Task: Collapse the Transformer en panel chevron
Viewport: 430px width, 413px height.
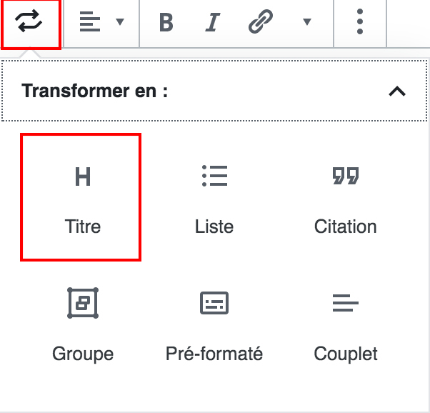Action: tap(397, 91)
